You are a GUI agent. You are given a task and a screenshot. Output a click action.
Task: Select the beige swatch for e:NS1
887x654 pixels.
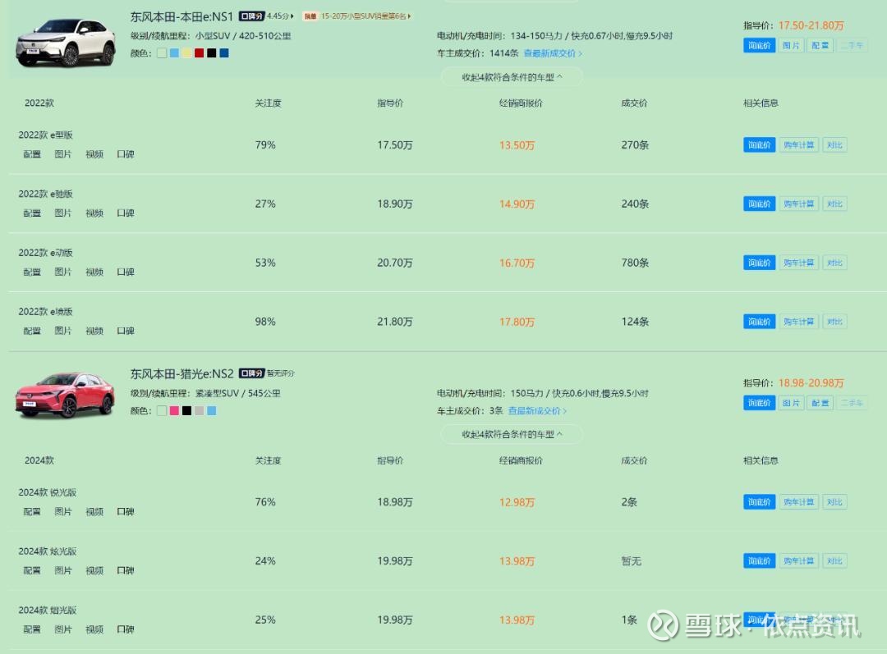coord(186,53)
